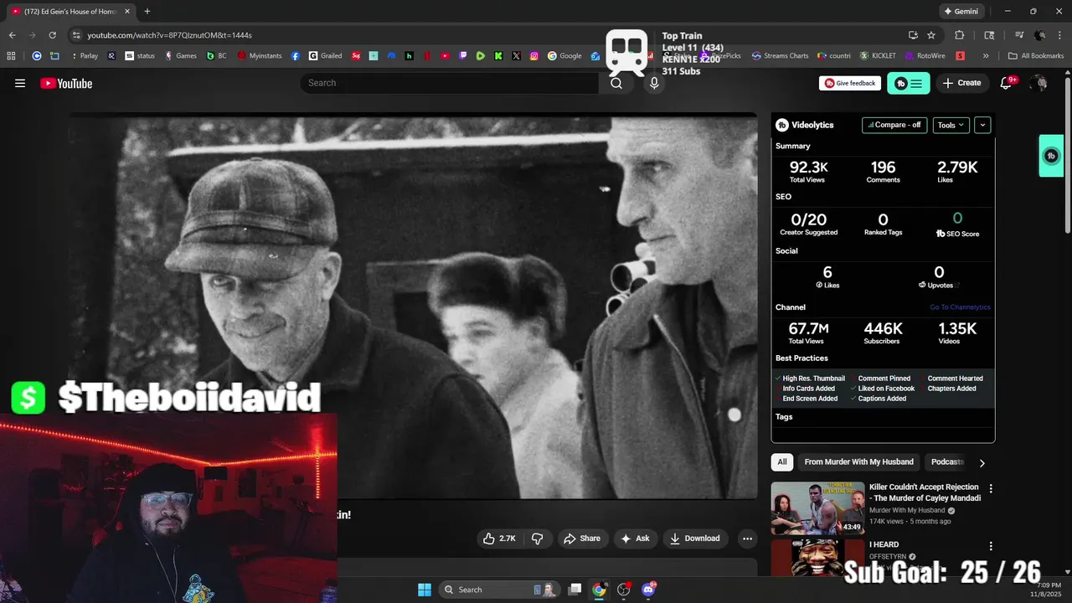Download the video
Screen dimensions: 1072x603
point(694,539)
